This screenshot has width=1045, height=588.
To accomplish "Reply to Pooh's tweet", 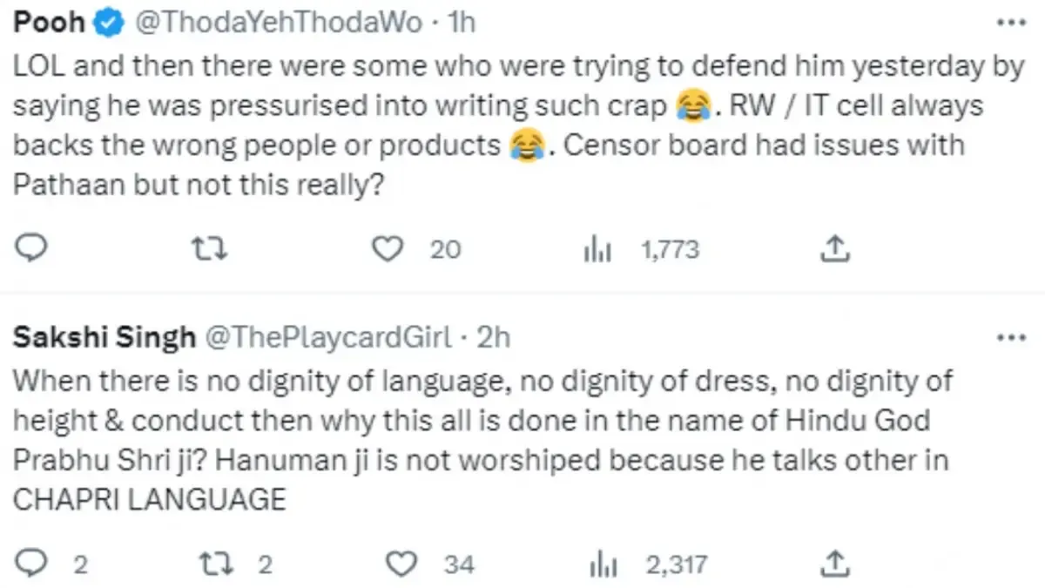I will coord(32,250).
